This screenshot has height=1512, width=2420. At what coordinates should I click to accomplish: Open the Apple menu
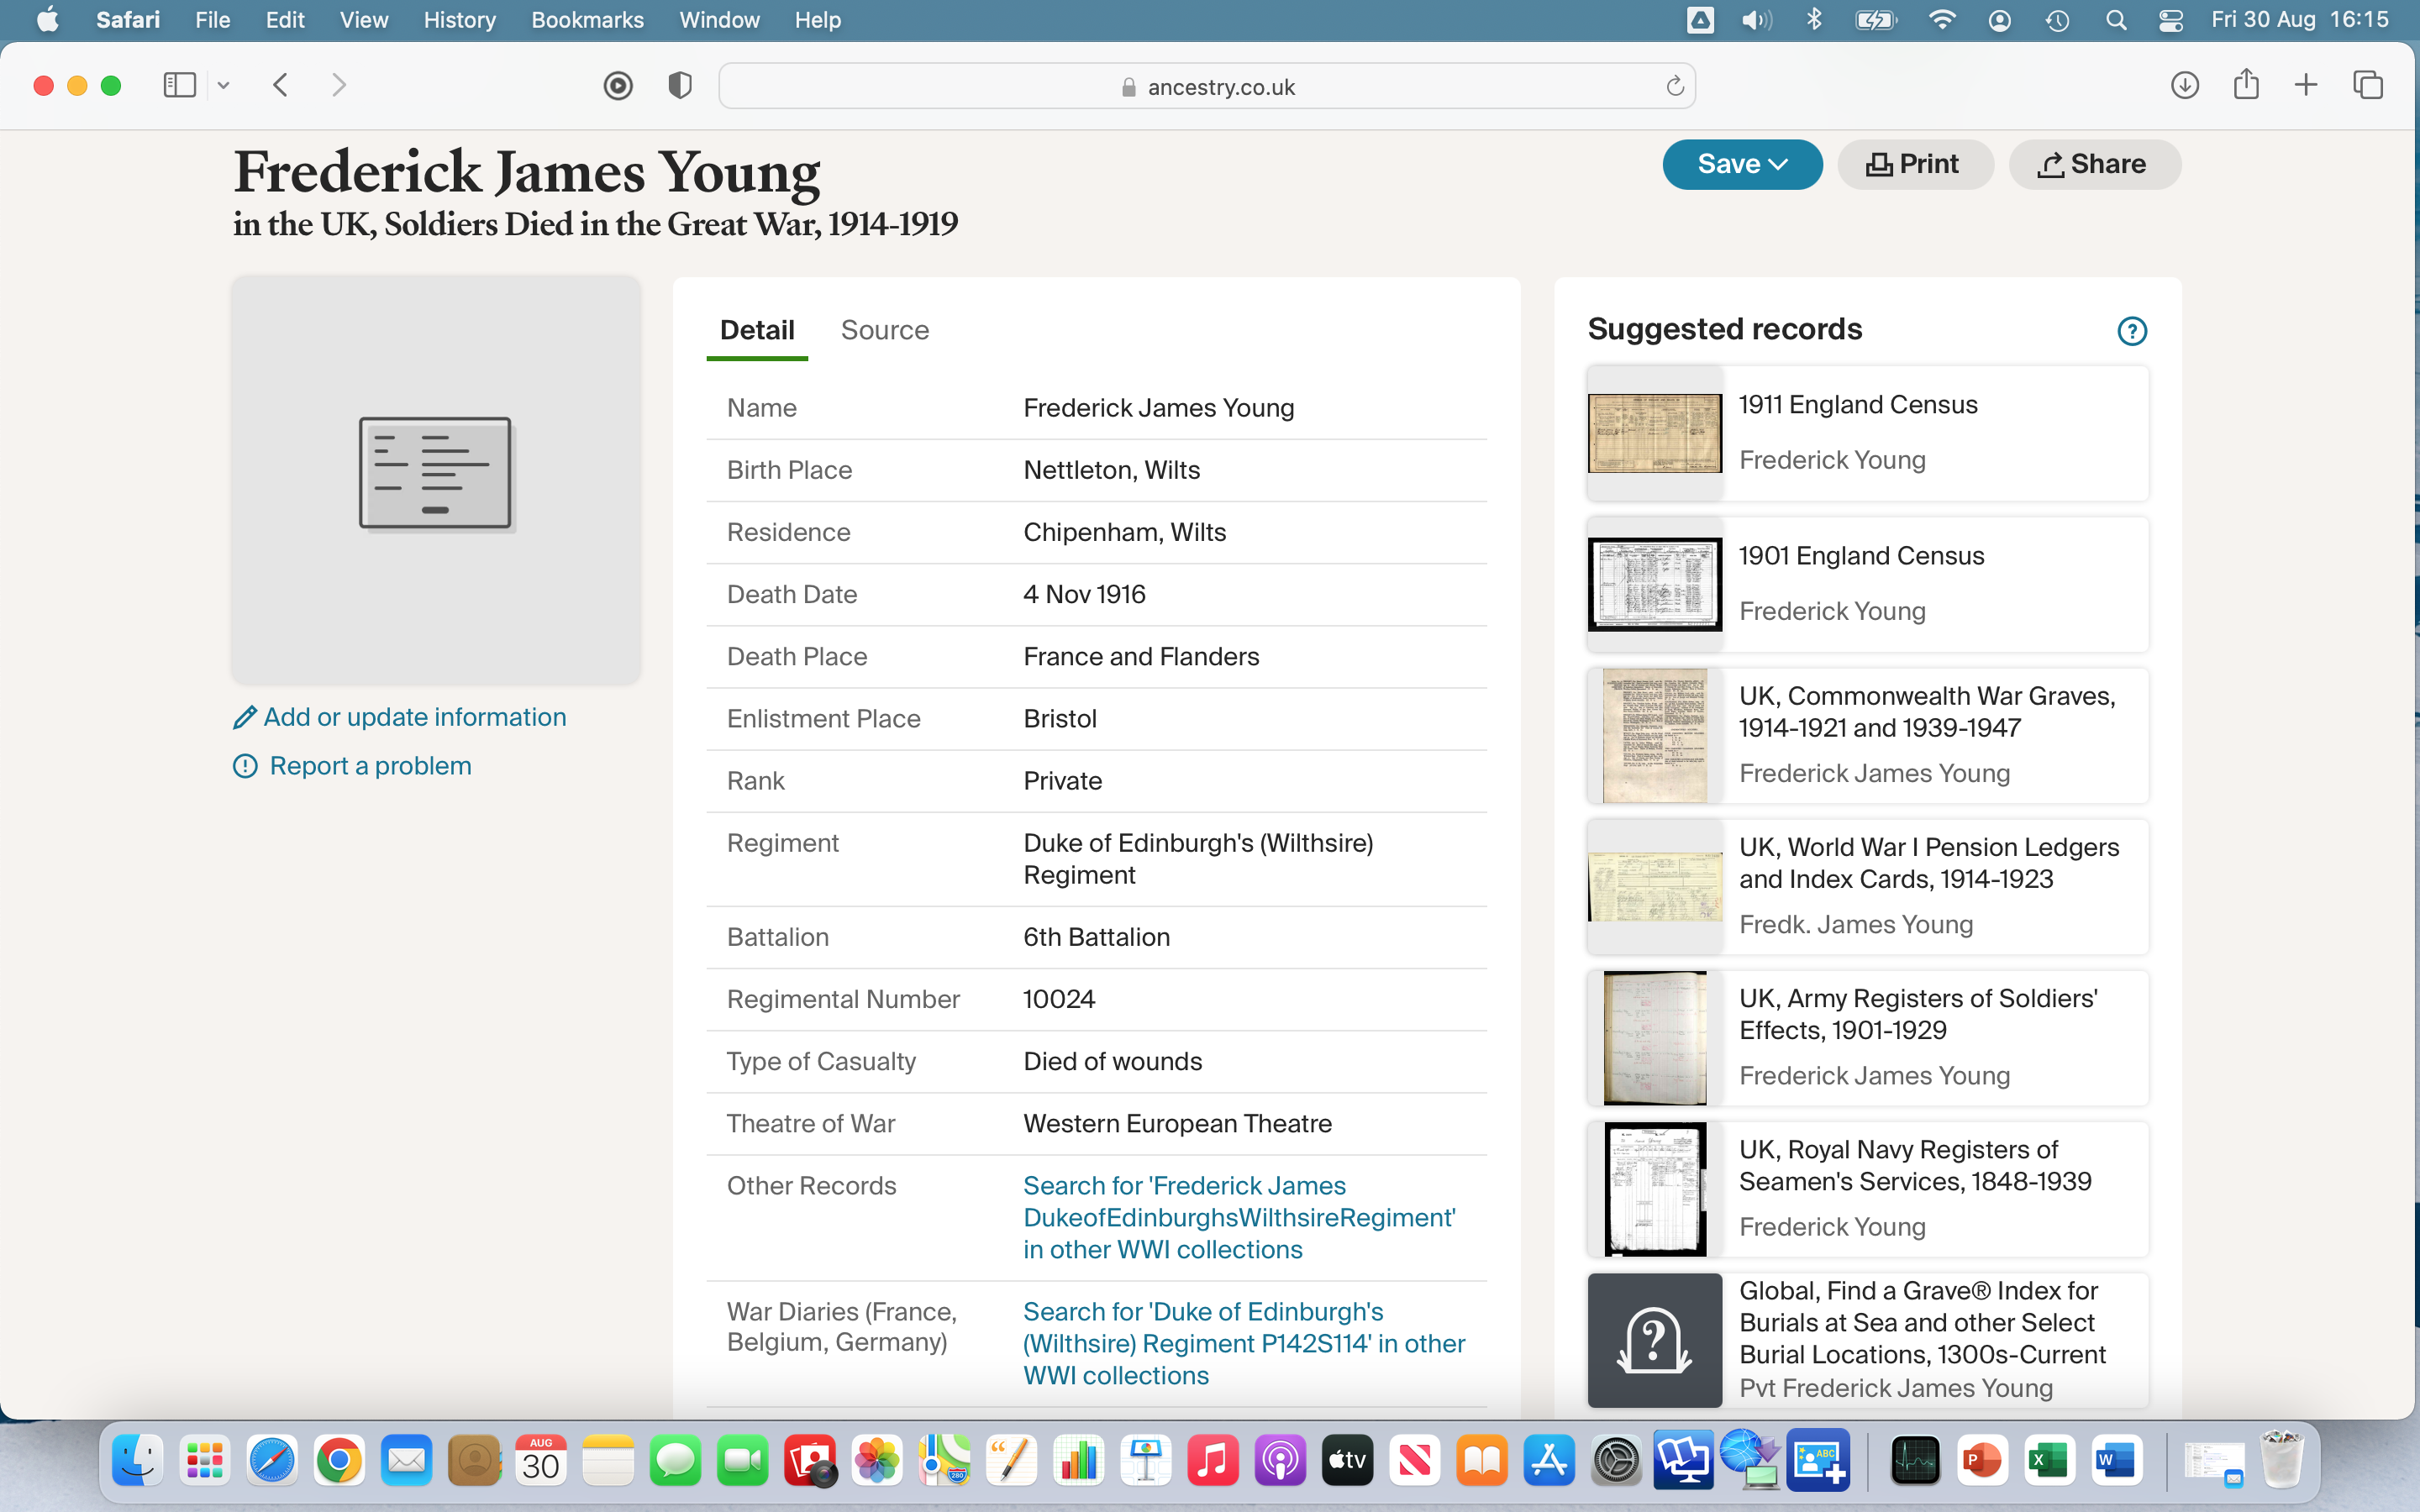(x=47, y=20)
